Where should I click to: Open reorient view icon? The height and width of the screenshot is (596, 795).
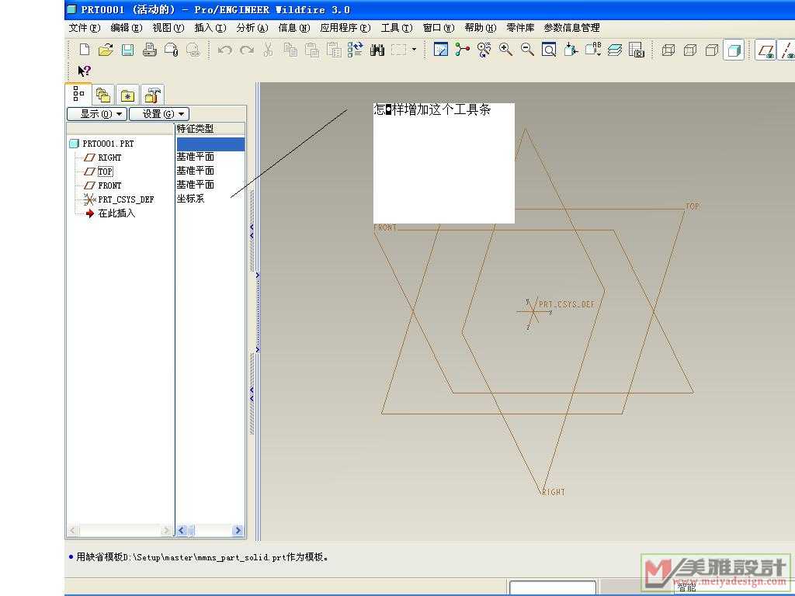pos(571,50)
